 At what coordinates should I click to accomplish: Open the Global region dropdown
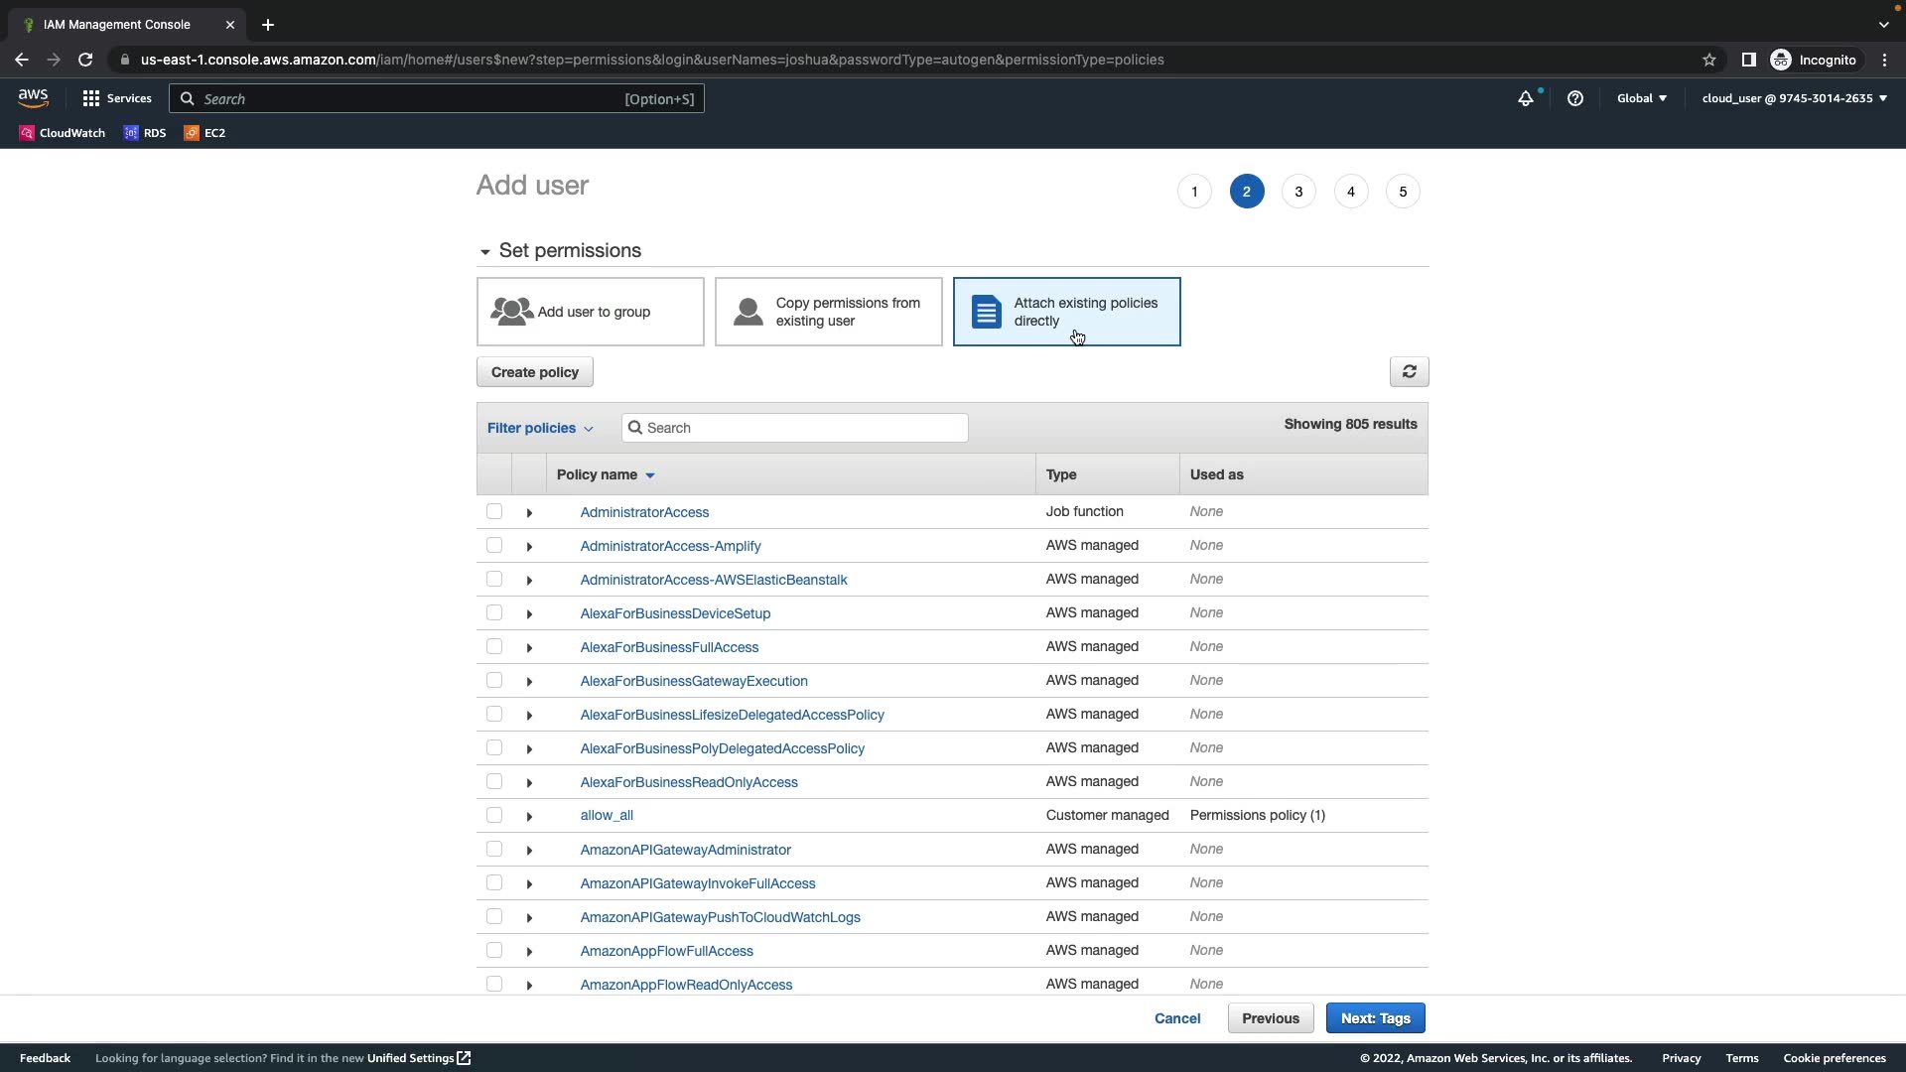(x=1641, y=98)
